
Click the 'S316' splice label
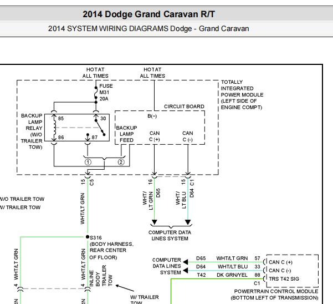tap(96, 237)
